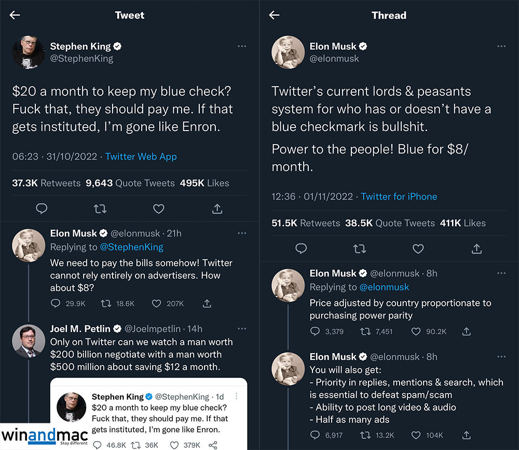Image resolution: width=519 pixels, height=450 pixels.
Task: Go back from the Tweet view
Action: point(15,15)
